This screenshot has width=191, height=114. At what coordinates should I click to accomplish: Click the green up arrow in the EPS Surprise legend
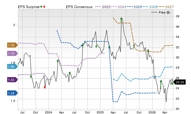pyautogui.click(x=41, y=7)
